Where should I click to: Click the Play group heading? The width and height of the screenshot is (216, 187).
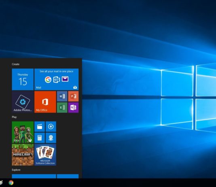click(x=14, y=117)
